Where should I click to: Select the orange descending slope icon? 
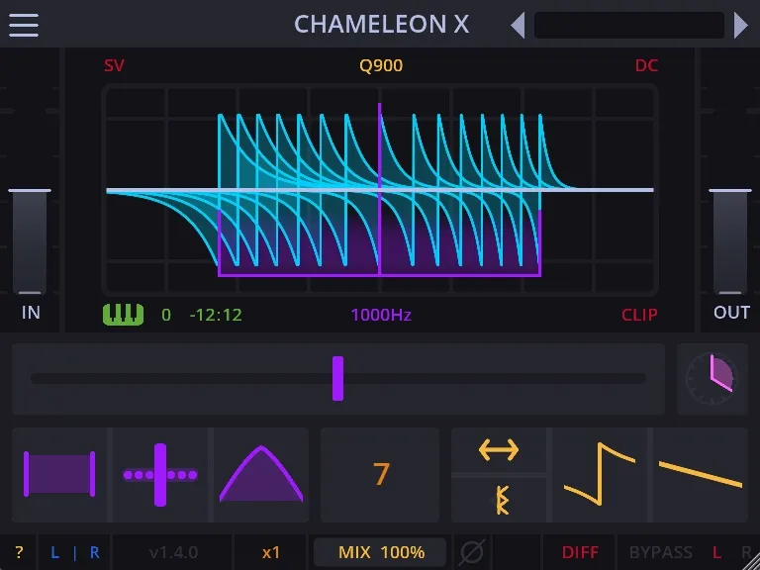coord(701,475)
